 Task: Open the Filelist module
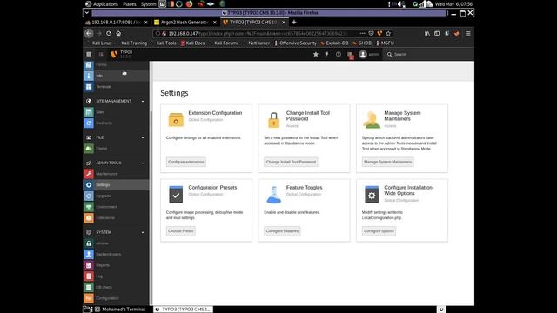click(116, 149)
